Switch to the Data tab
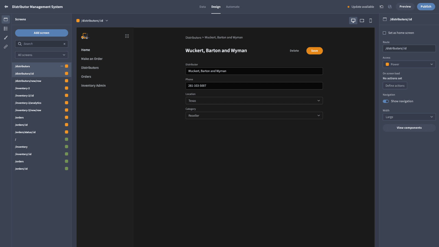439x247 pixels. (x=202, y=7)
